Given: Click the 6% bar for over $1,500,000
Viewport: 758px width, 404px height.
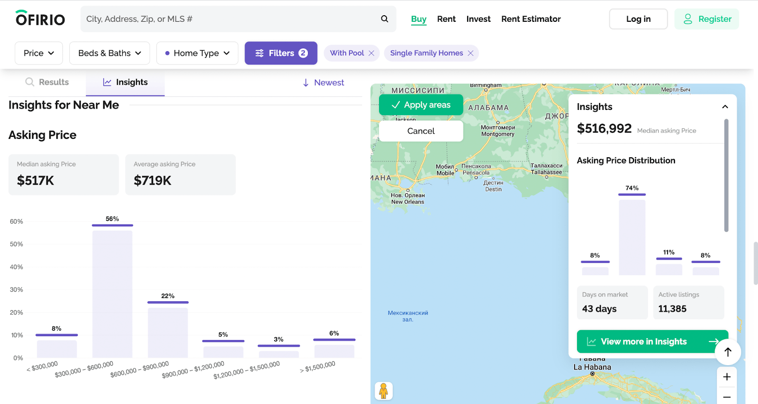Looking at the screenshot, I should coord(334,351).
